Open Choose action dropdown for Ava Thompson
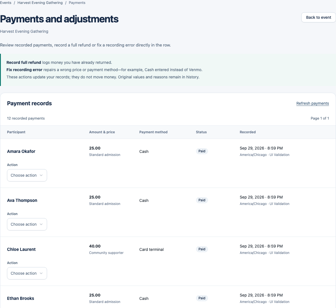The image size is (336, 308). (x=27, y=224)
